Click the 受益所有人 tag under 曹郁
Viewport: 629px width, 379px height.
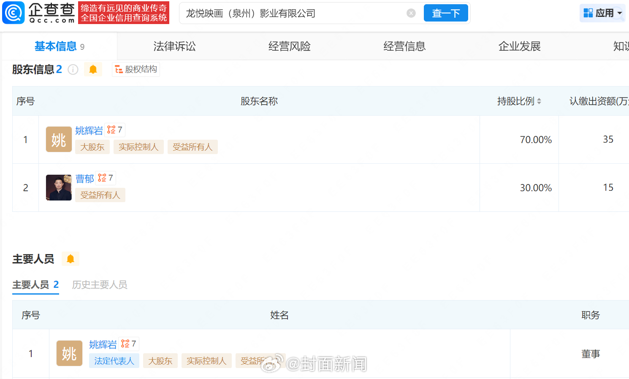(x=100, y=195)
